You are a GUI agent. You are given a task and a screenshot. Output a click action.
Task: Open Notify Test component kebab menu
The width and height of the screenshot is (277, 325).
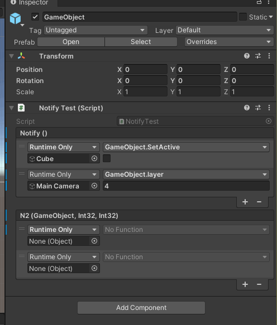pos(269,108)
